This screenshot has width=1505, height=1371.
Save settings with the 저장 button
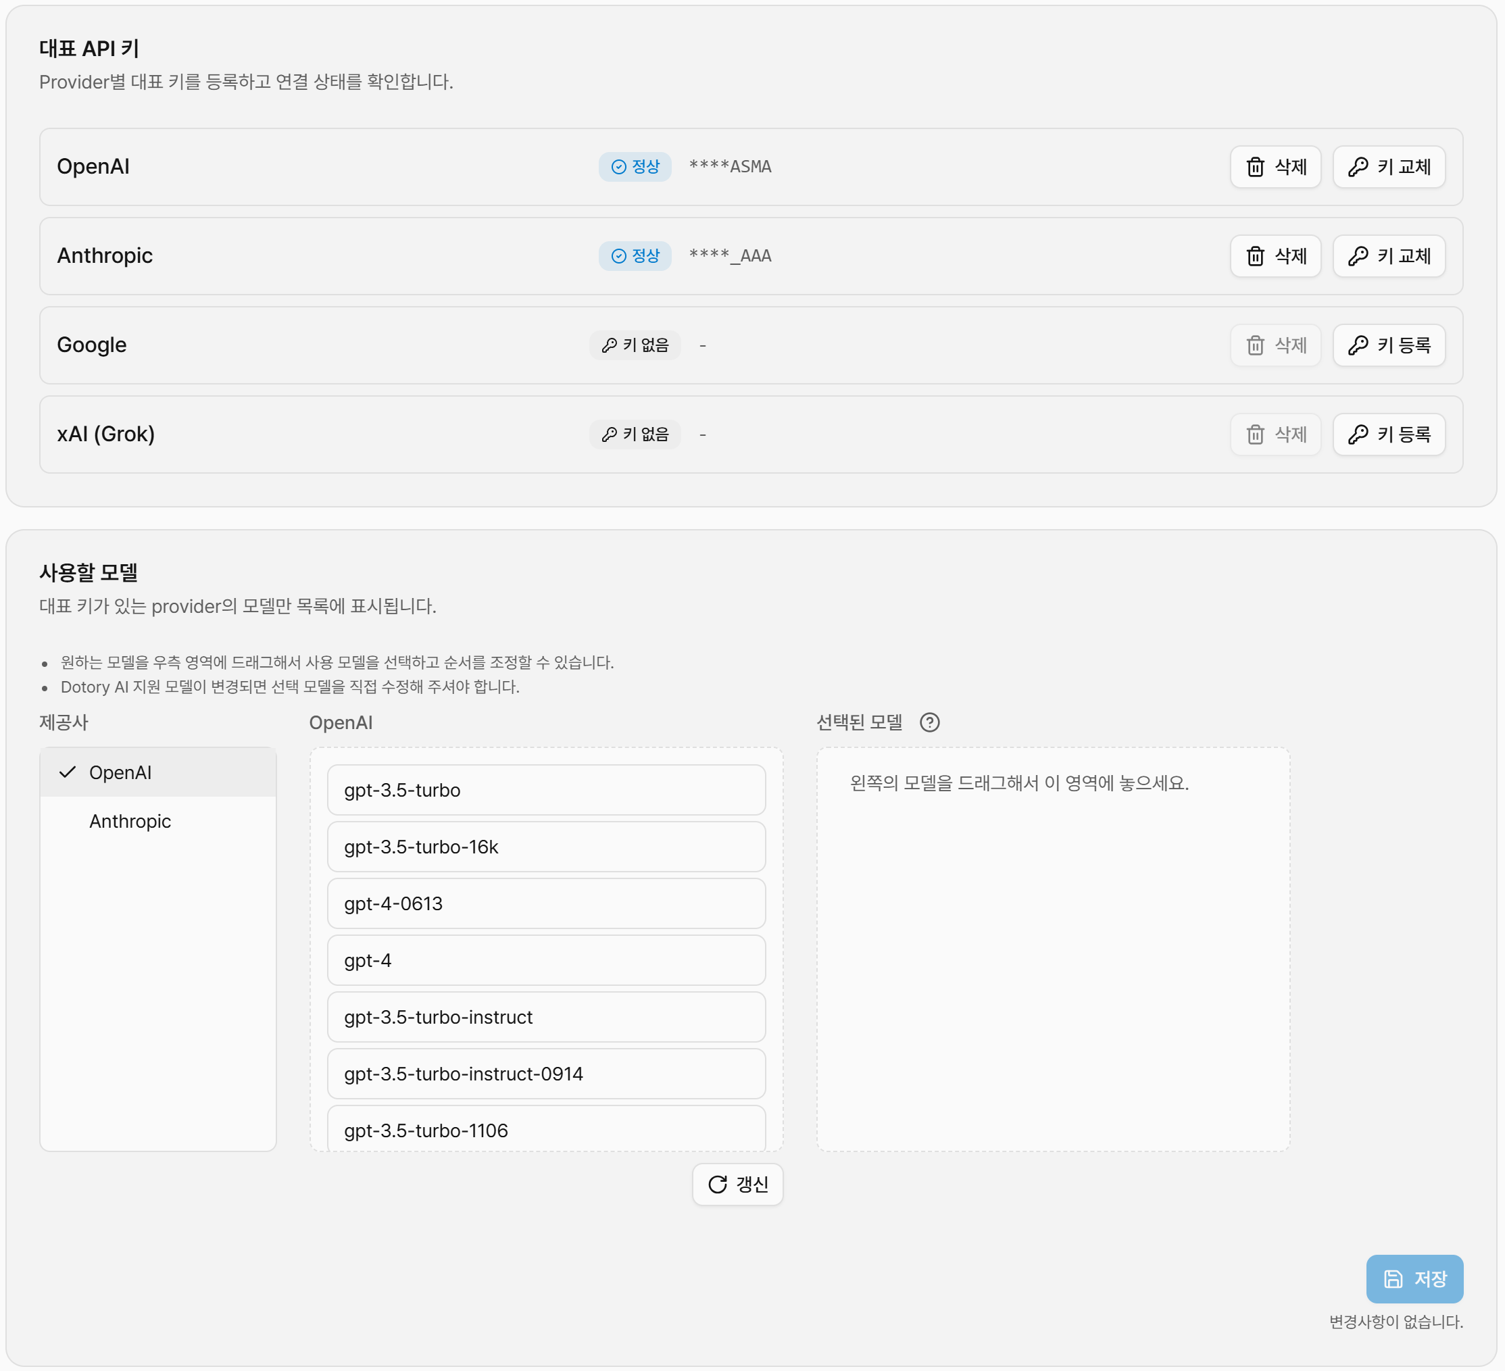click(1414, 1278)
